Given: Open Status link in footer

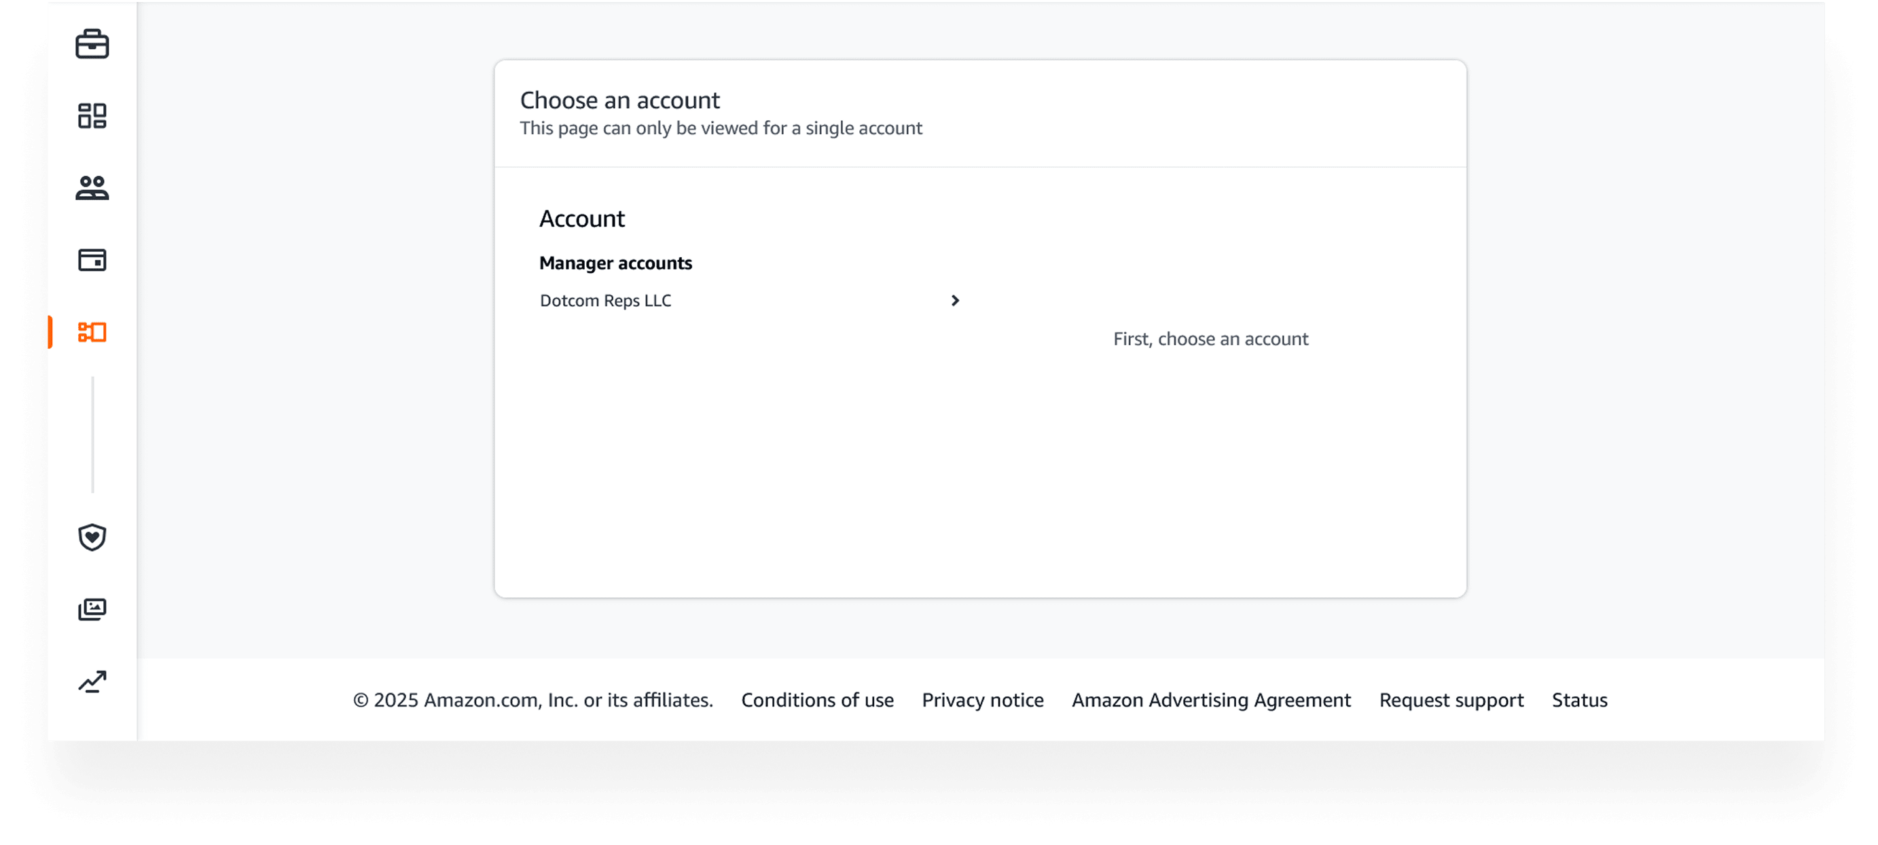Looking at the screenshot, I should click(x=1579, y=700).
